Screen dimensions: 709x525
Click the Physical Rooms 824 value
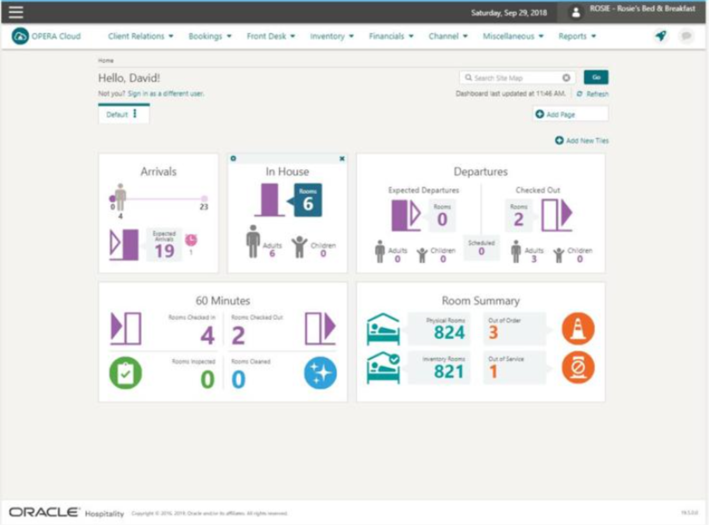click(449, 333)
